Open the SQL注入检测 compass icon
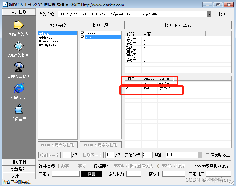Viewport: 236px width, 186px height. click(x=18, y=46)
